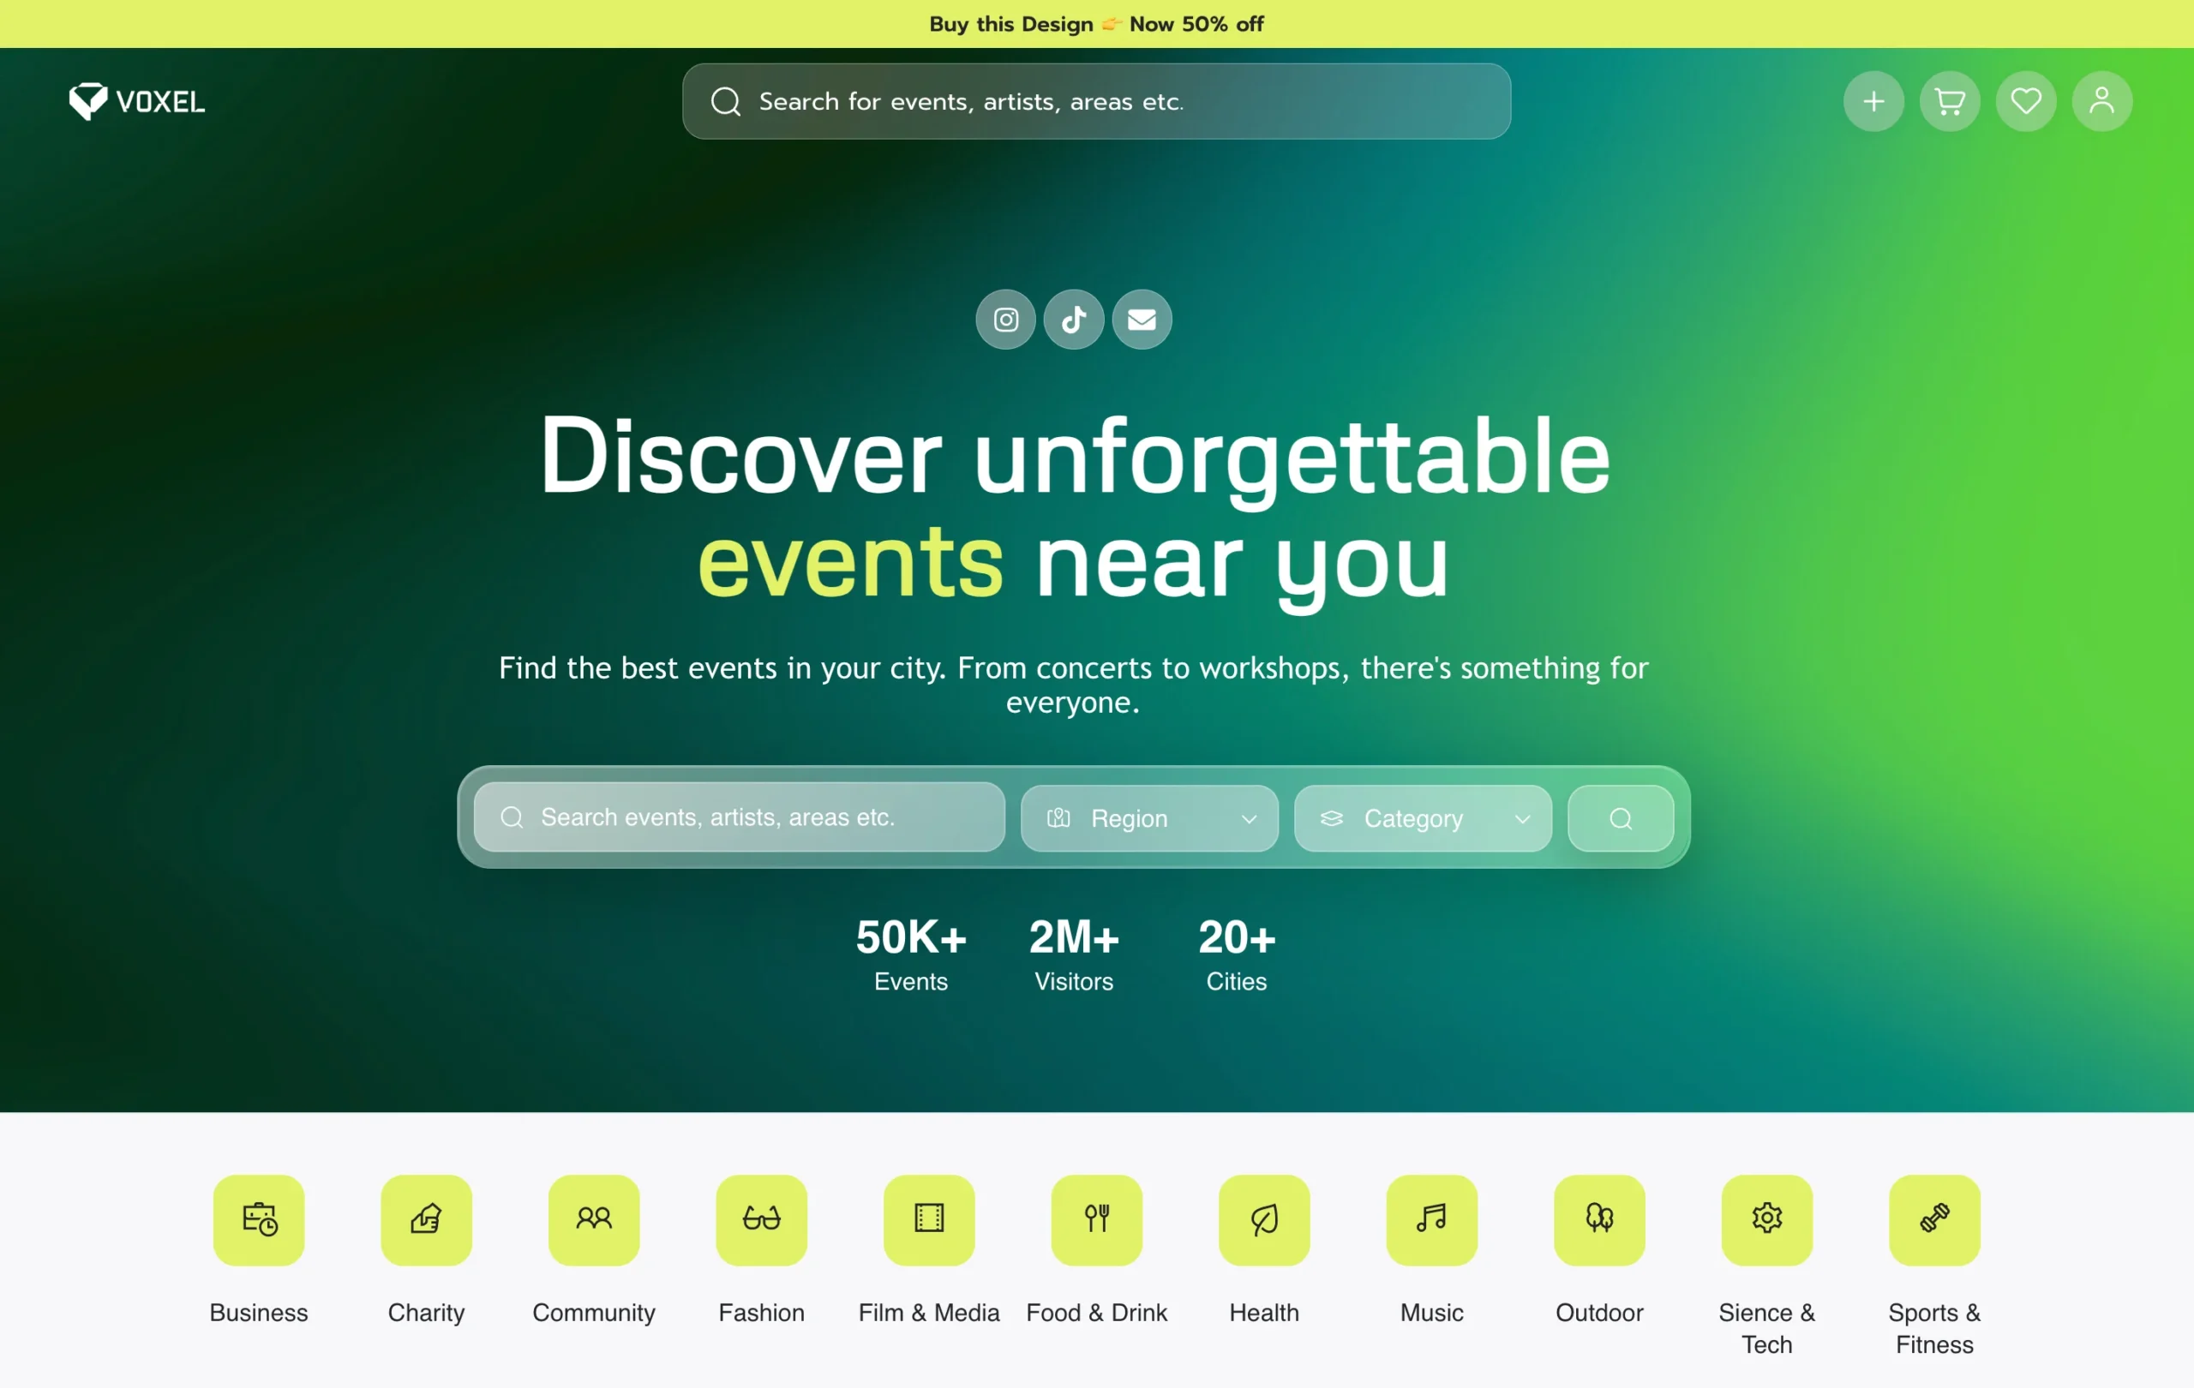Image resolution: width=2194 pixels, height=1388 pixels.
Task: Open the favorites heart icon
Action: coord(2025,101)
